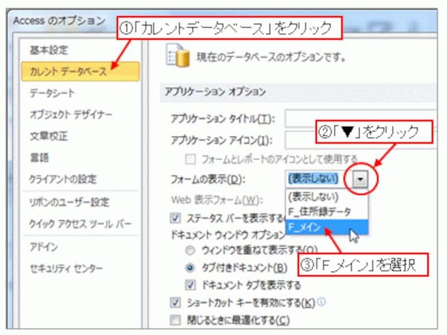Toggle 閉じるときに最適化する checkbox
The width and height of the screenshot is (447, 335).
click(x=175, y=320)
